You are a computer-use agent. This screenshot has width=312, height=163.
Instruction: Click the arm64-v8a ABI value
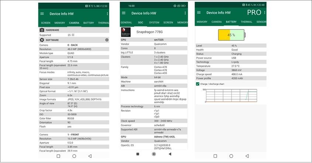(x=160, y=86)
